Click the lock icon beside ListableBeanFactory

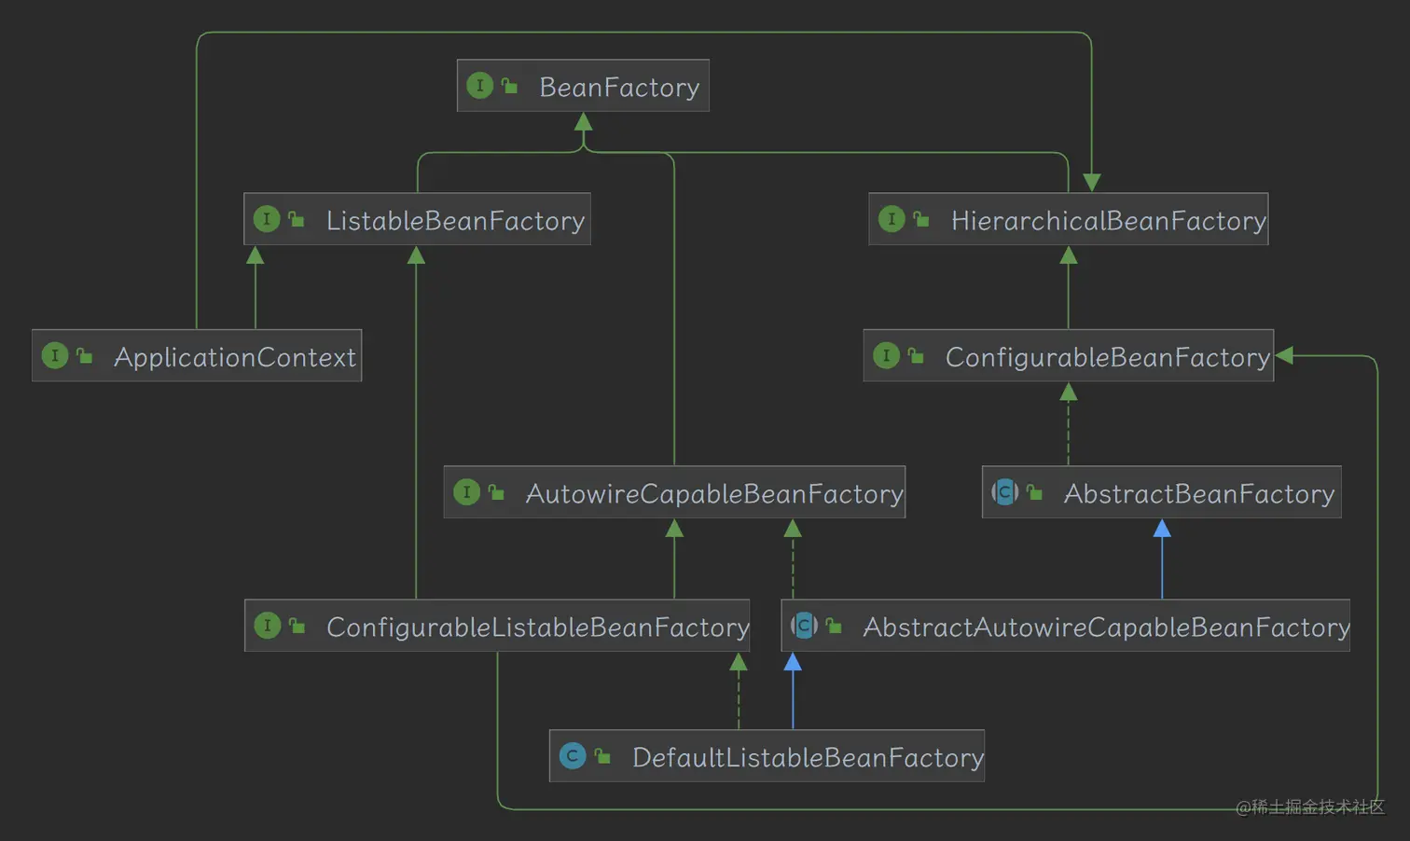coord(297,219)
